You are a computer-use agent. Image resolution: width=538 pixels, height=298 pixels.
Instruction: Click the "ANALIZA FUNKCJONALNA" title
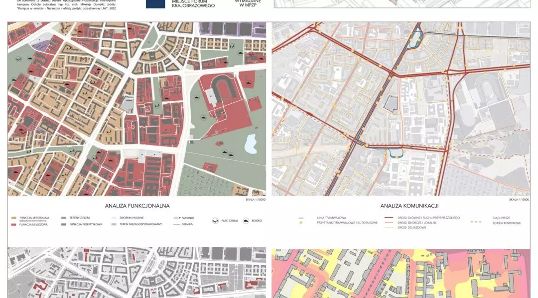[x=137, y=206]
